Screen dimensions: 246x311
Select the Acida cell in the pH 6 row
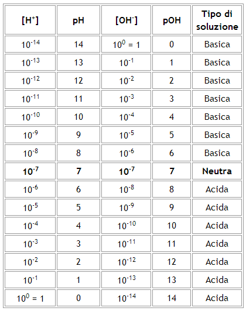(x=217, y=189)
